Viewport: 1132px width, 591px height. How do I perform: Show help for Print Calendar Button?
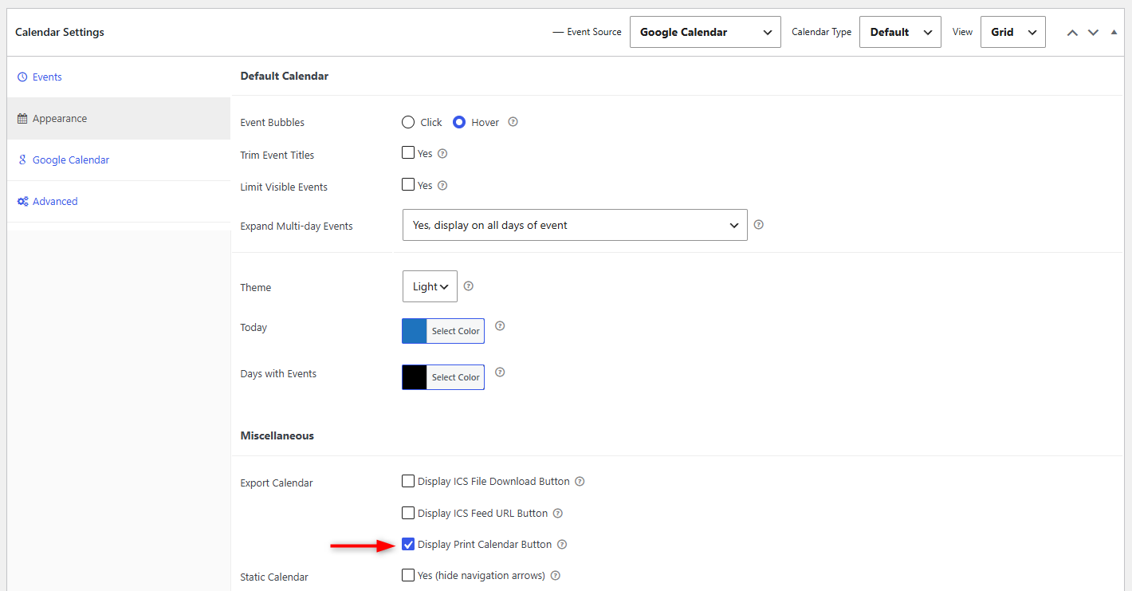562,544
